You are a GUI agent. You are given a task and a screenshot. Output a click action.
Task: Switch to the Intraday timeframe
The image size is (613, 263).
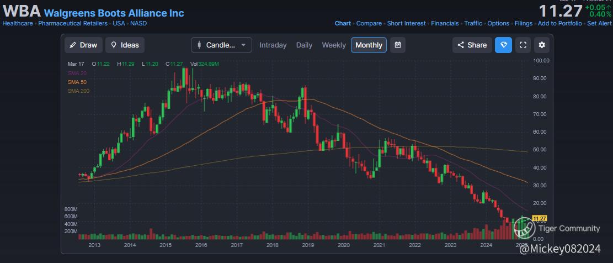pyautogui.click(x=273, y=45)
